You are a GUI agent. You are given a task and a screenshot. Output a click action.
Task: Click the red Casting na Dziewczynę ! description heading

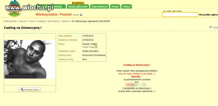pos(137,65)
